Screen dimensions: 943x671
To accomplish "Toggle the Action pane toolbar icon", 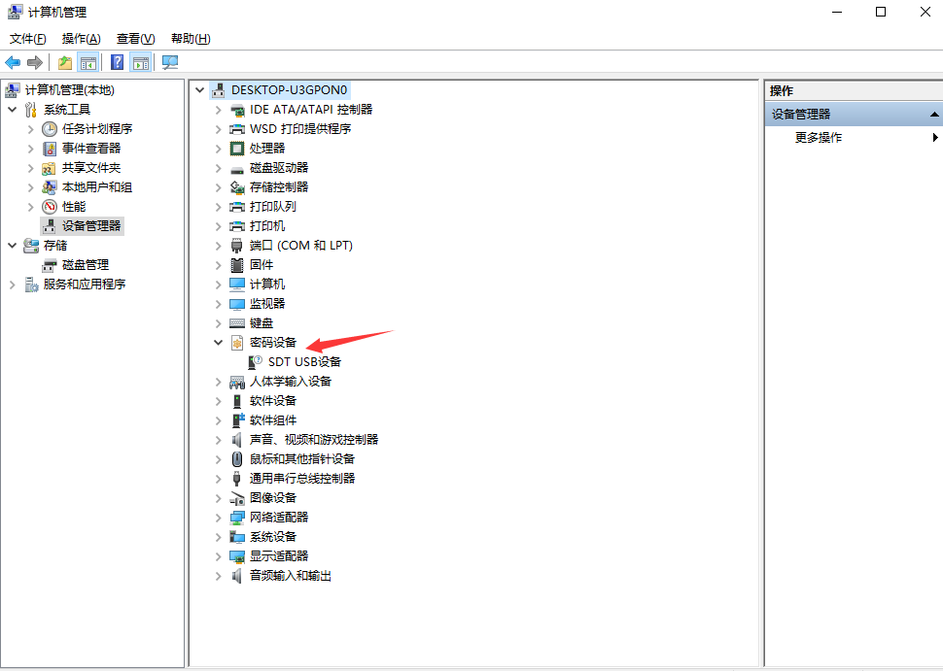I will 141,62.
